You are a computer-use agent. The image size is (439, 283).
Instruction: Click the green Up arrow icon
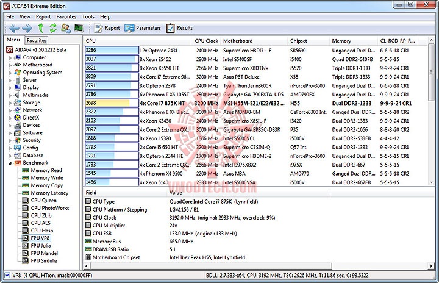click(x=41, y=28)
